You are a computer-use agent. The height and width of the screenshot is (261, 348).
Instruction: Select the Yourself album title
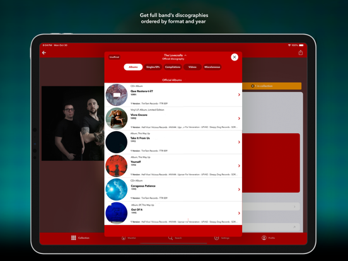[x=136, y=162]
